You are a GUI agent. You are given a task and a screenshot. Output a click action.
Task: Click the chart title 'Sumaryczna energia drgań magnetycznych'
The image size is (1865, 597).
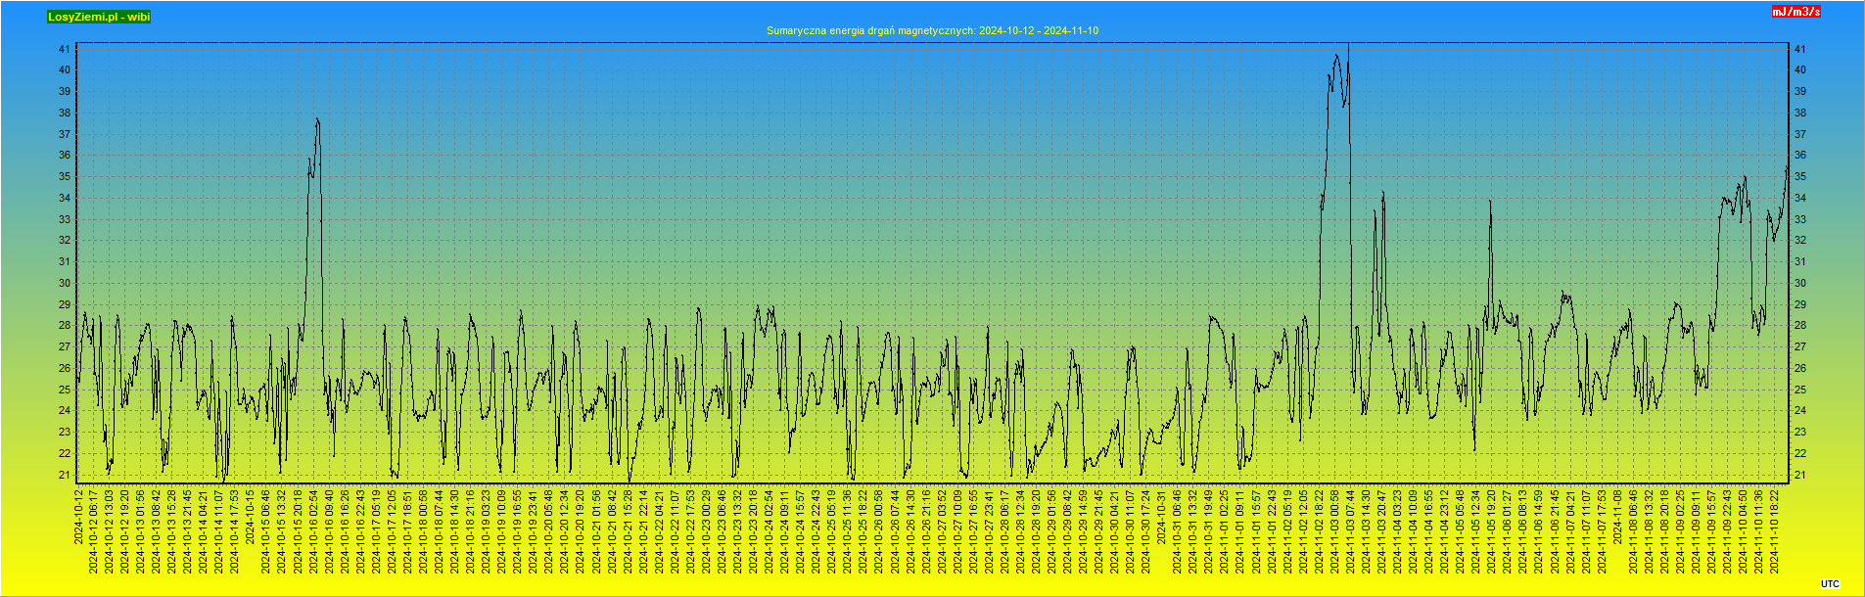click(932, 30)
